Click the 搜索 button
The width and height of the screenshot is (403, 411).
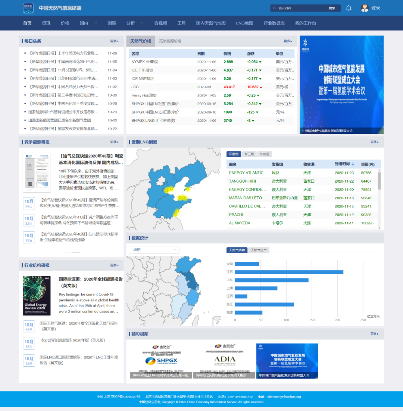click(332, 8)
